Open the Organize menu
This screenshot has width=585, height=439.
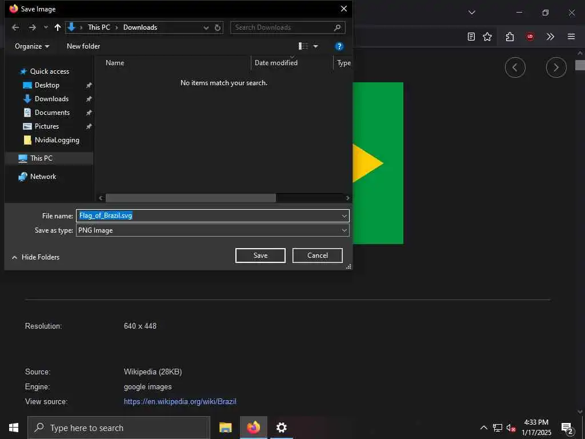(32, 46)
